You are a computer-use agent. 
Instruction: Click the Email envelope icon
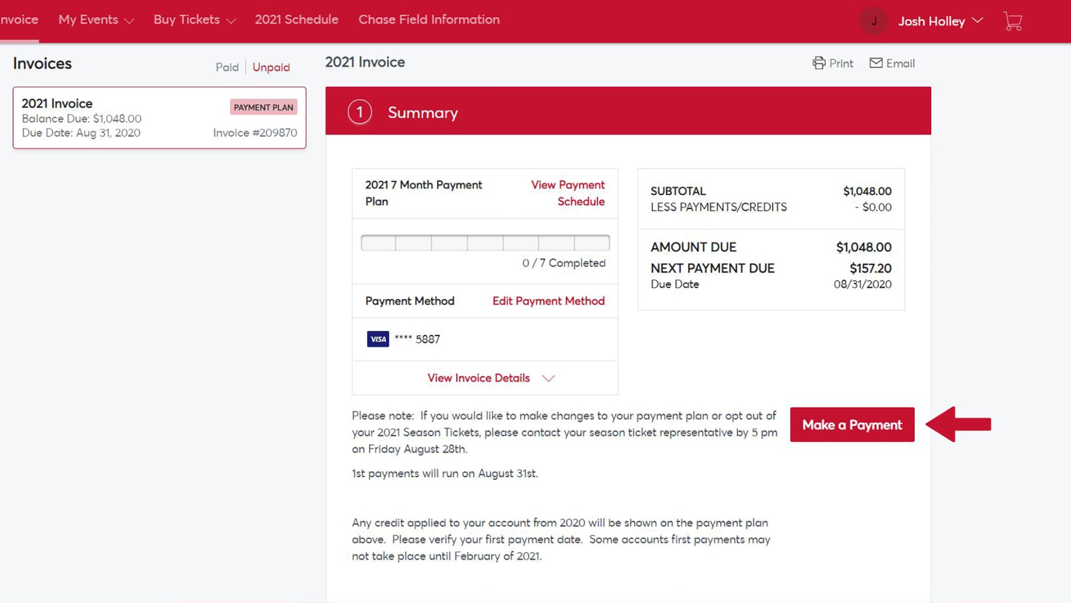tap(876, 63)
